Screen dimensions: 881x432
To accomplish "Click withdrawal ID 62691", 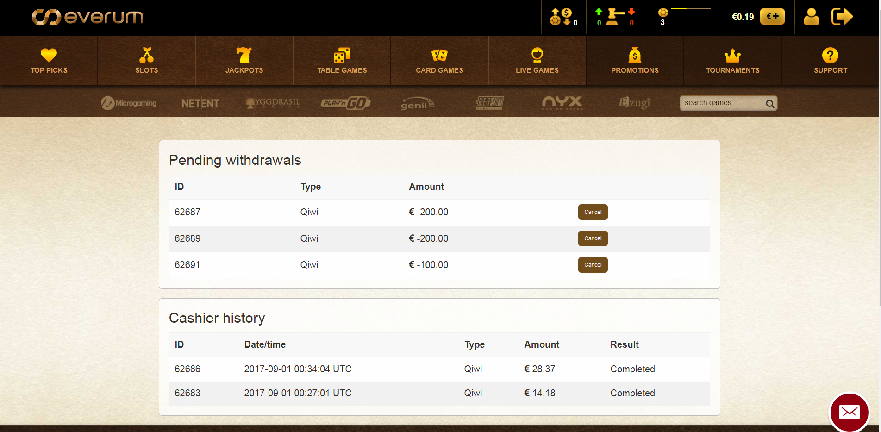I will [187, 265].
